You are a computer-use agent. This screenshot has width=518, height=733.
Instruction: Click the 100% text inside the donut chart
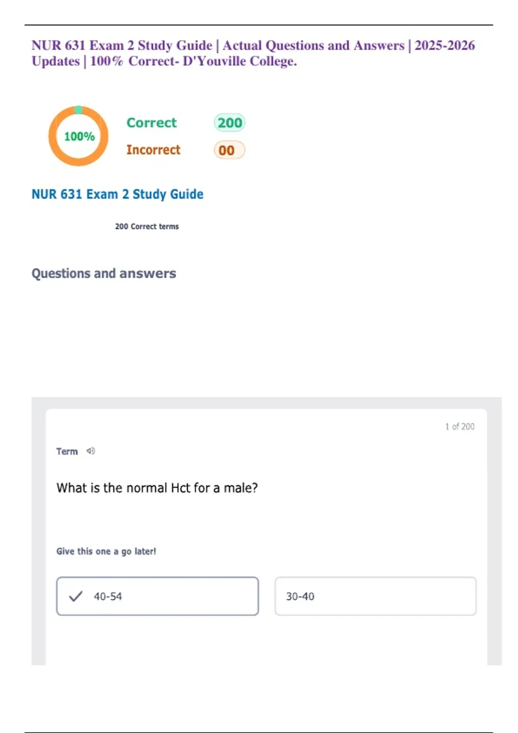tap(79, 137)
